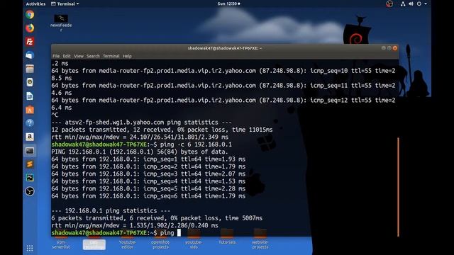The image size is (454, 255).
Task: Open the Files manager from the dock
Action: [x=30, y=69]
